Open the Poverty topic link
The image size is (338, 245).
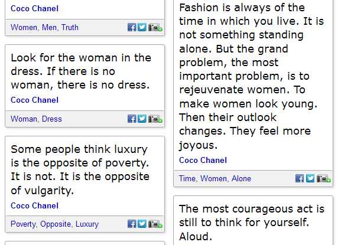click(23, 224)
